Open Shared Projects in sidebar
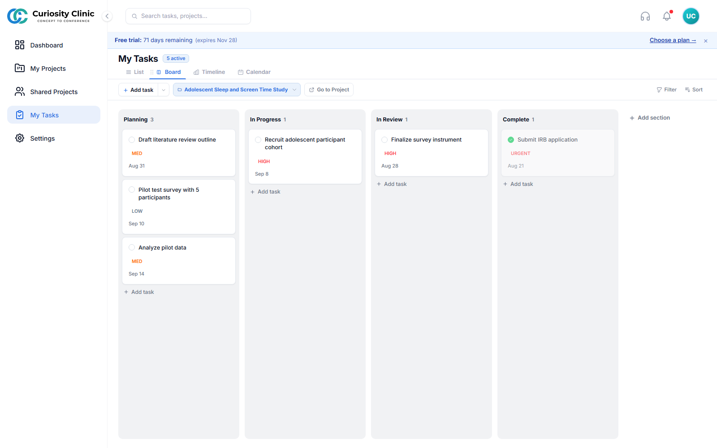The image size is (717, 448). (54, 92)
